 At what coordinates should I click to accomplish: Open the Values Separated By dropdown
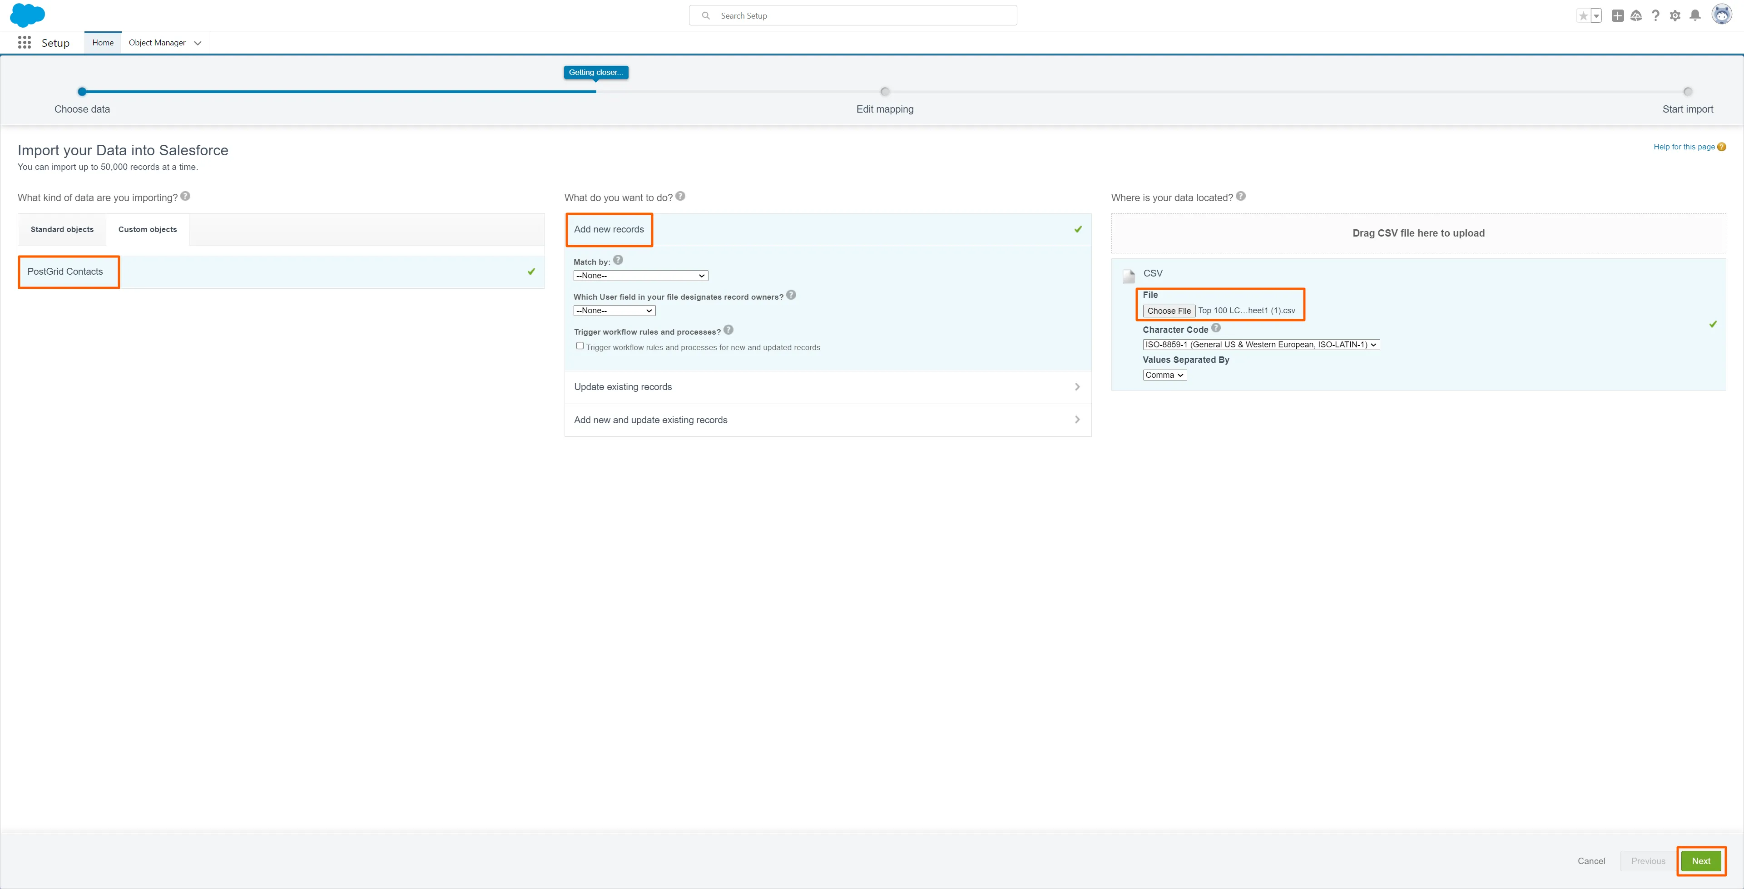(1164, 375)
